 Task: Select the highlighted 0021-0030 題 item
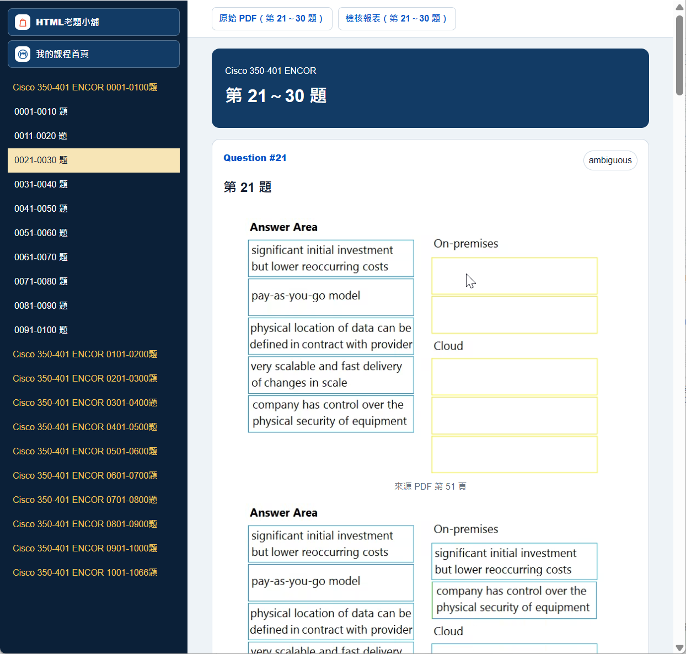(94, 160)
